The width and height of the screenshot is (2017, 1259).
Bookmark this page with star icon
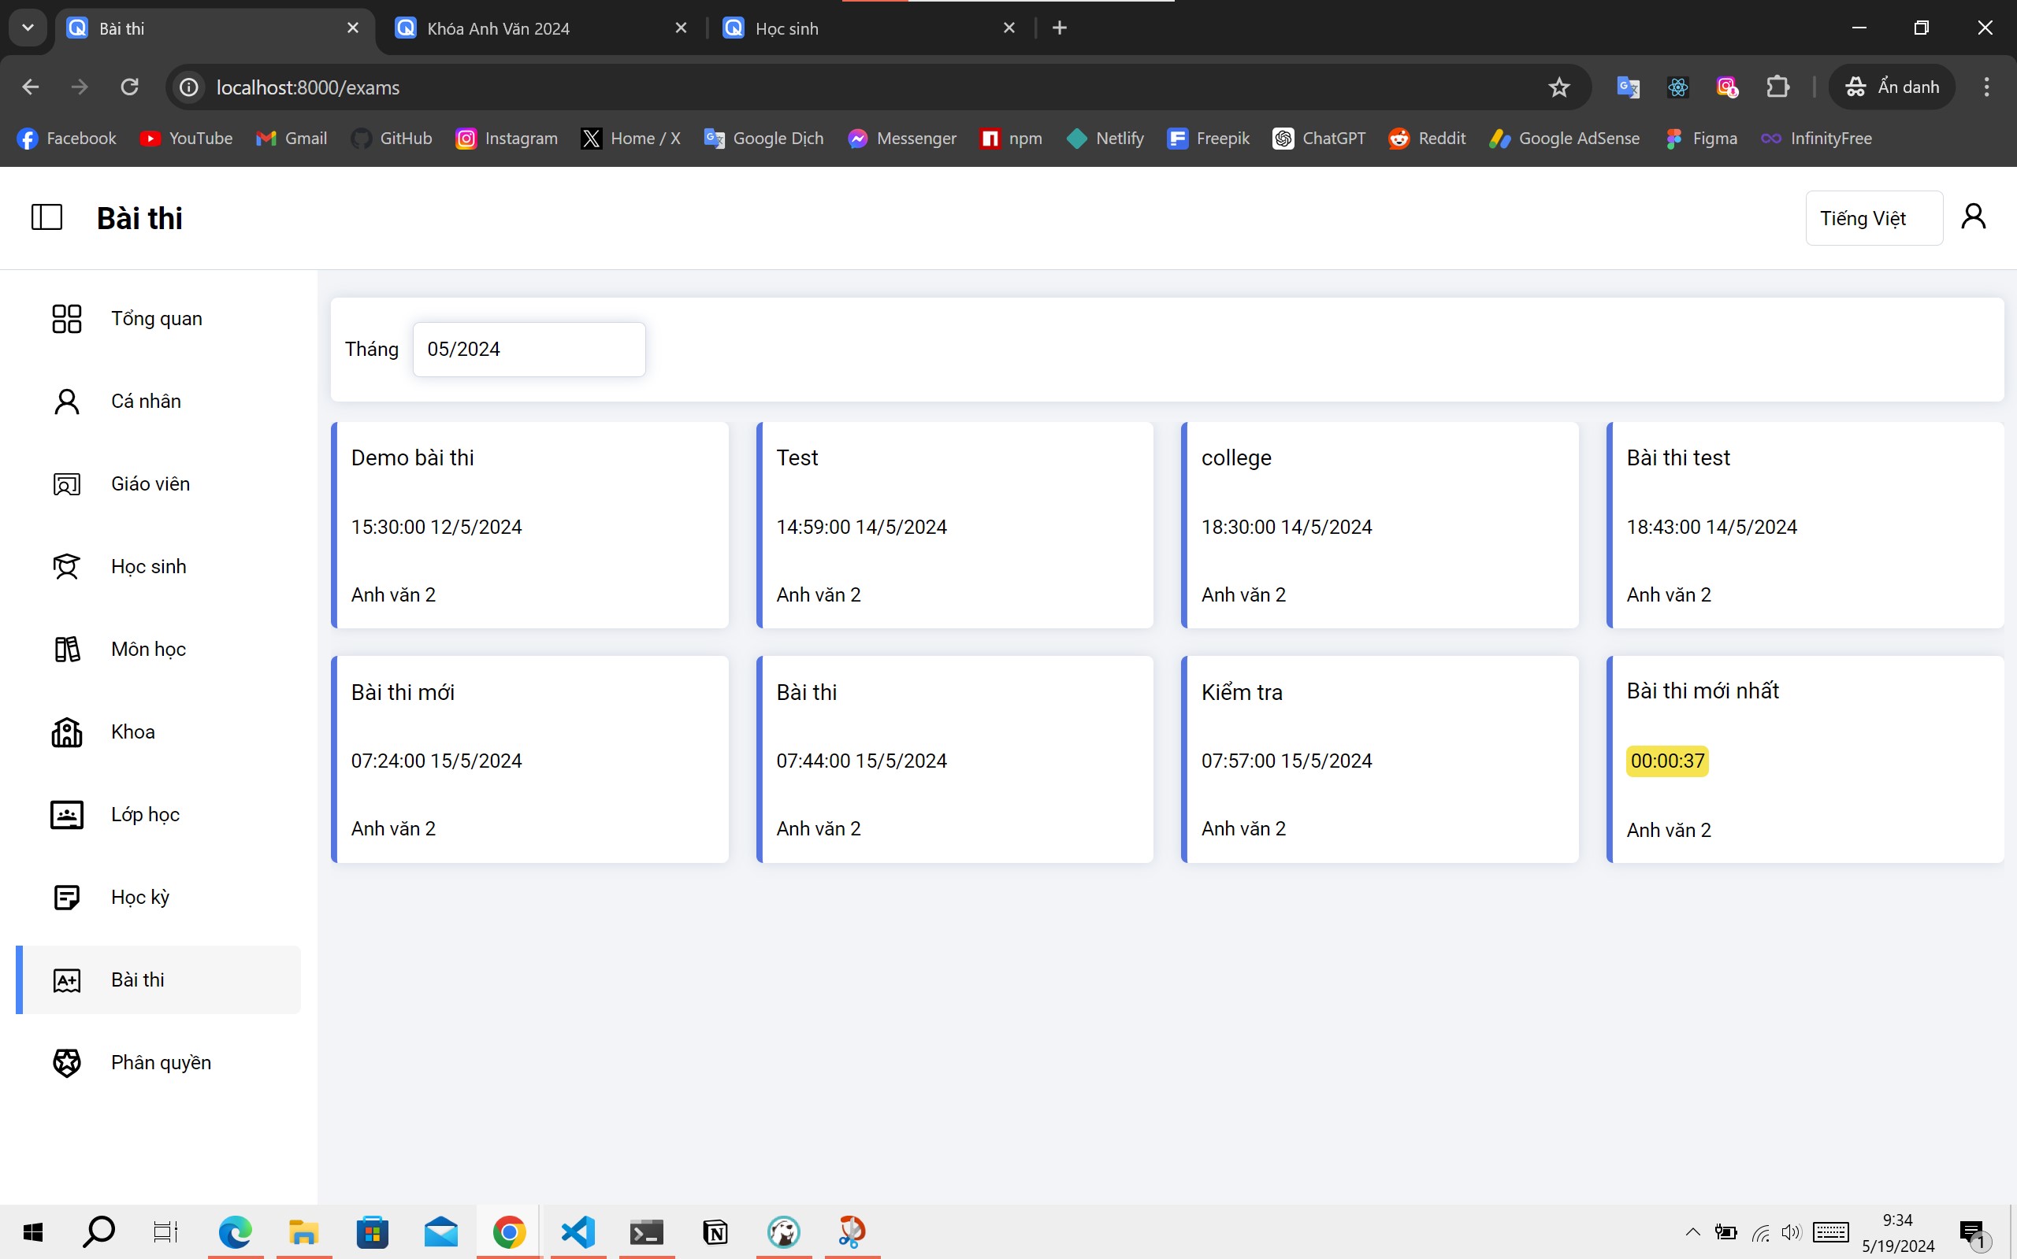point(1558,87)
